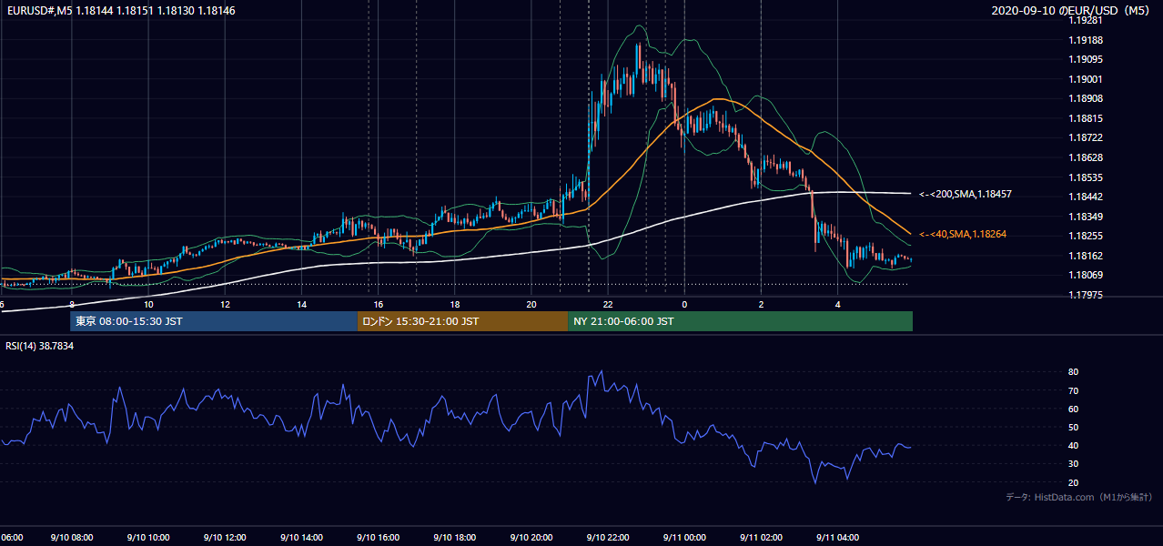Click price axis value 1.19188
The image size is (1163, 546).
pyautogui.click(x=1087, y=40)
